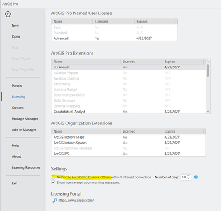Screen dimensions: 221x211
Task: Open Learning Resources
Action: click(26, 168)
